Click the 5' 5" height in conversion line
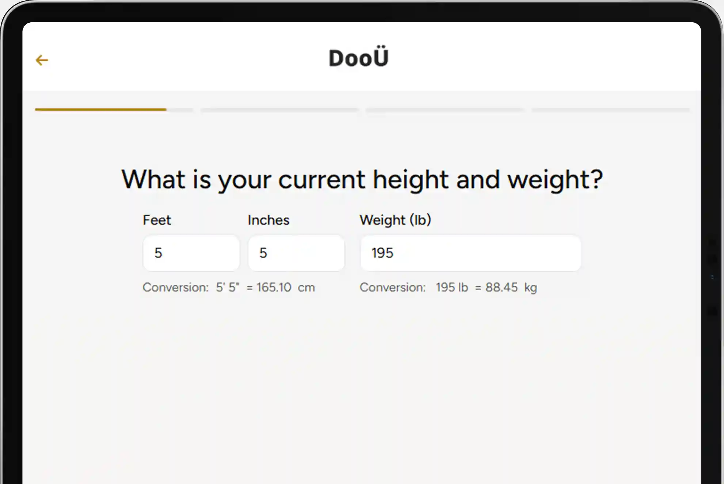 point(228,287)
